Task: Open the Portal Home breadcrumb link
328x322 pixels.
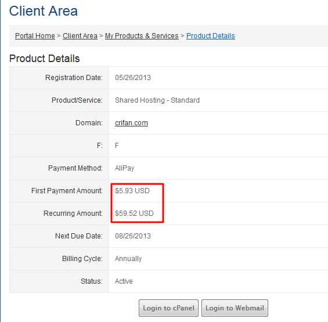Action: (x=35, y=36)
